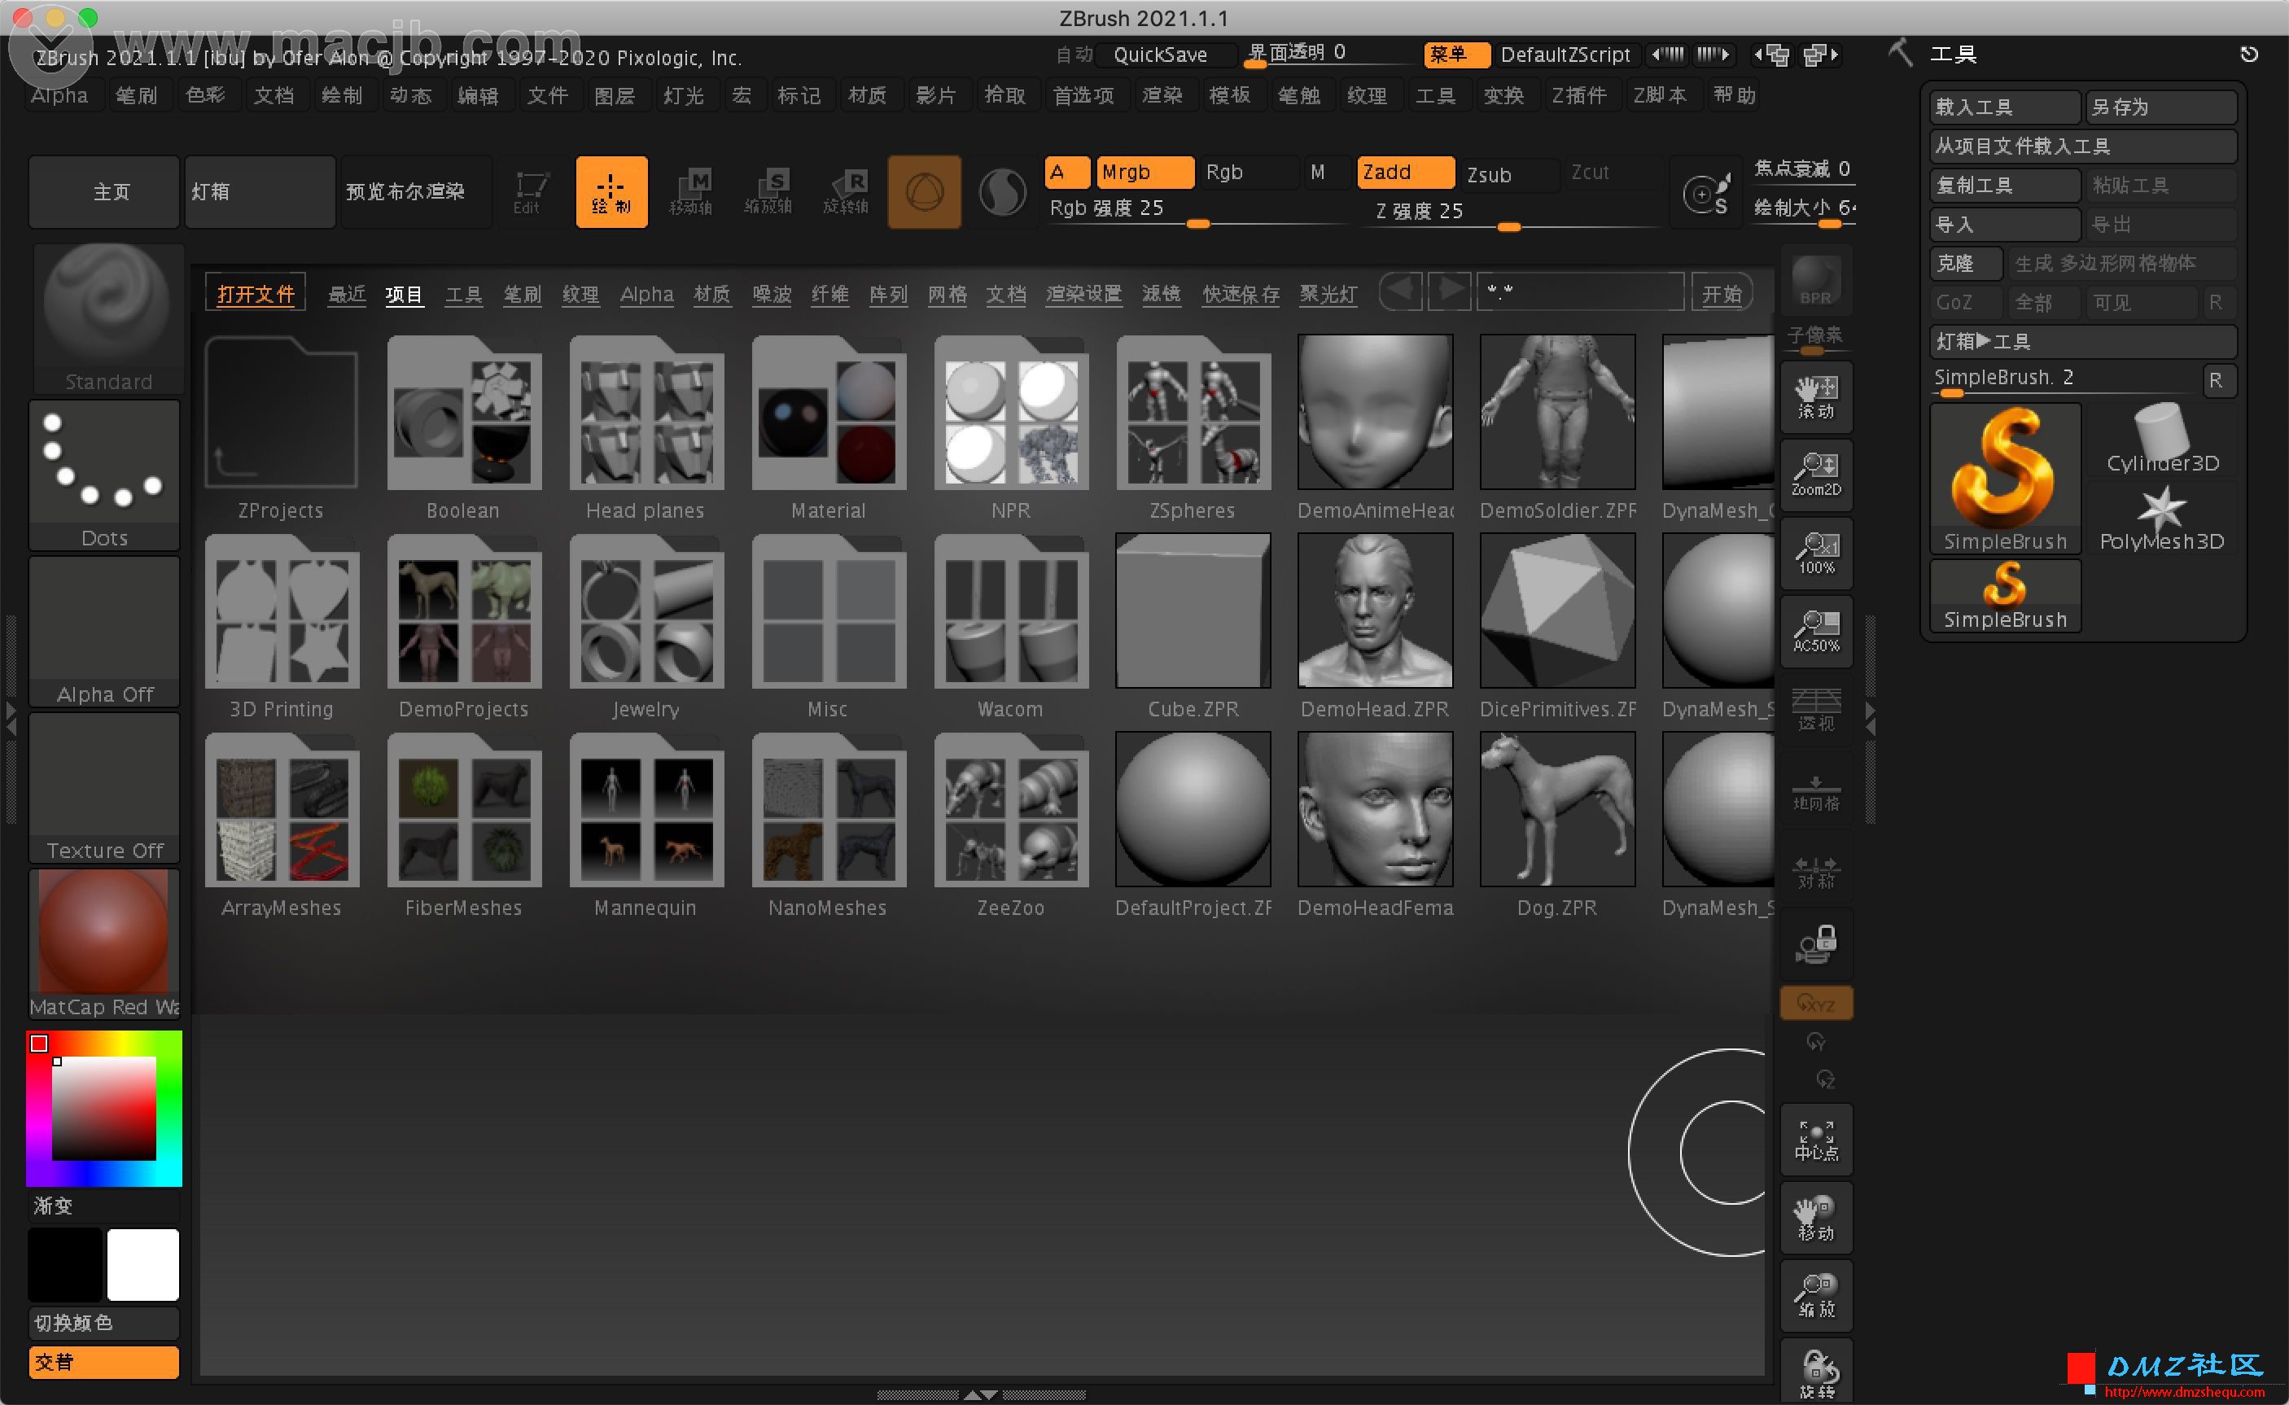This screenshot has height=1405, width=2289.
Task: Open the Alpha menu
Action: 59,96
